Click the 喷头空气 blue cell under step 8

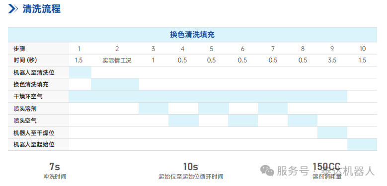(x=303, y=121)
